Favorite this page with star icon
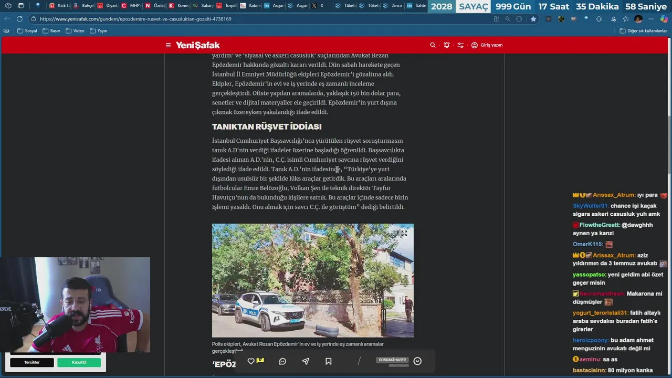Viewport: 672px width, 378px height. (x=533, y=19)
